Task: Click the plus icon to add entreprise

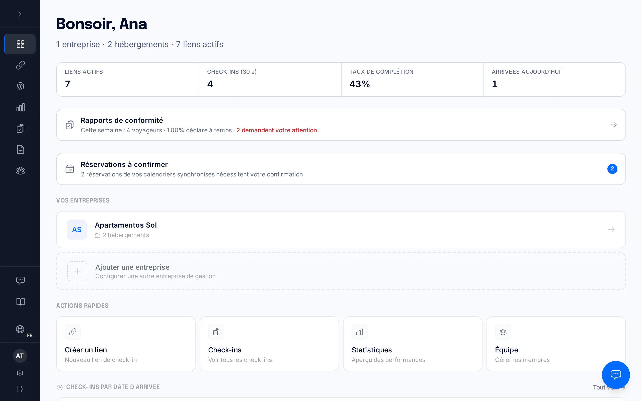Action: 77,271
